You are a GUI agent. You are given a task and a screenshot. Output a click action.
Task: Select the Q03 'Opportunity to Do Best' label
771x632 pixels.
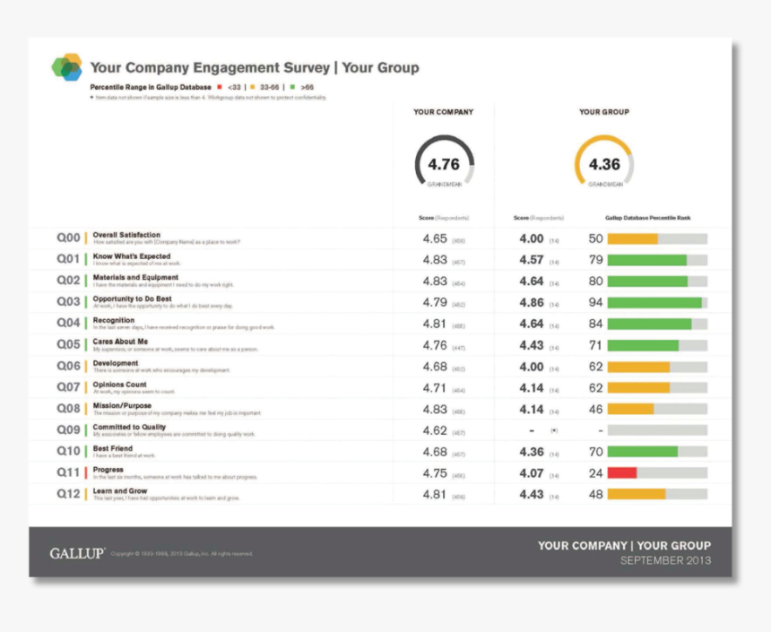point(133,299)
